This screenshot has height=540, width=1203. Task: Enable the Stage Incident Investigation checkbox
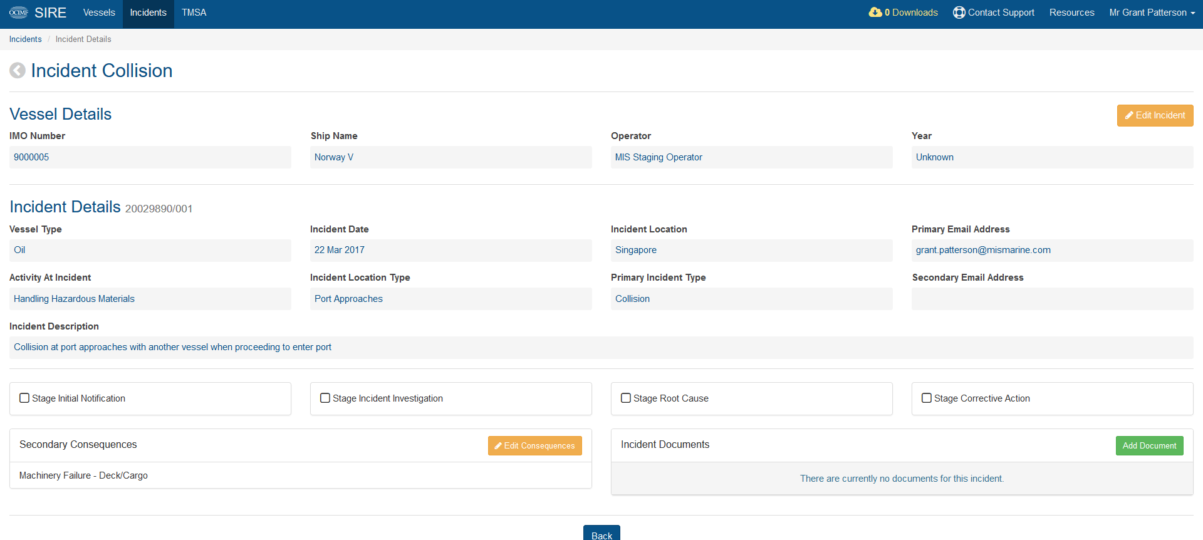point(325,398)
